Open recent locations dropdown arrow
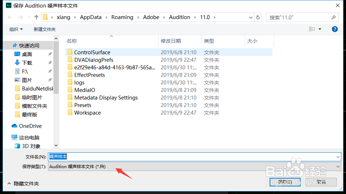The height and width of the screenshot is (194, 346). pos(29,17)
